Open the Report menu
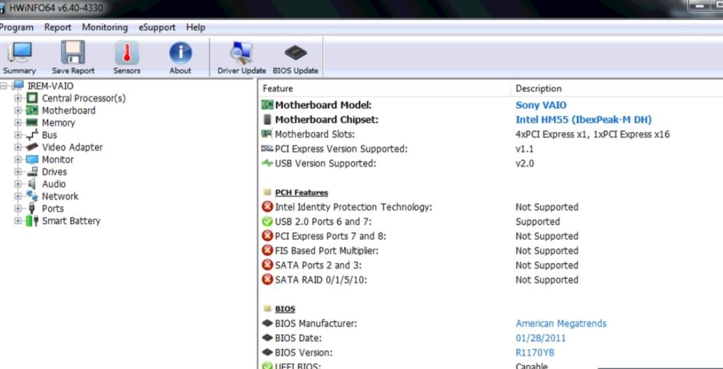 (58, 28)
